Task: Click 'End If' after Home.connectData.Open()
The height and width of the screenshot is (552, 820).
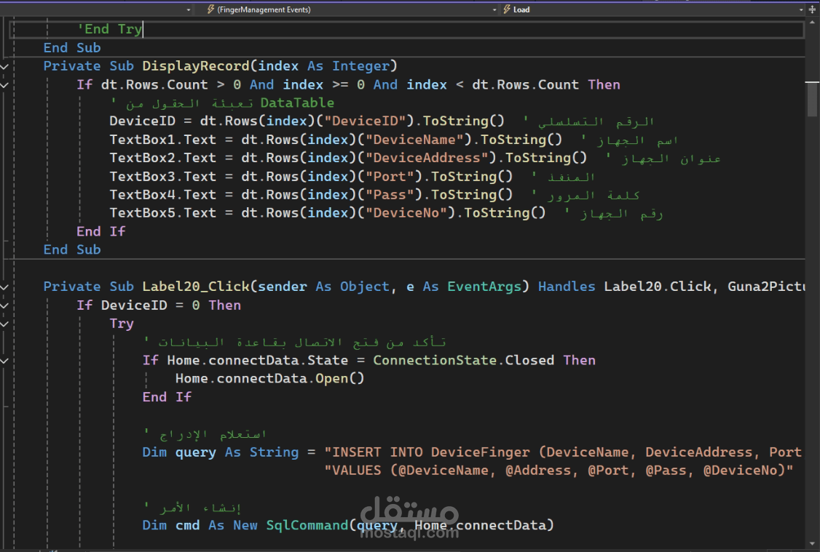Action: [167, 397]
